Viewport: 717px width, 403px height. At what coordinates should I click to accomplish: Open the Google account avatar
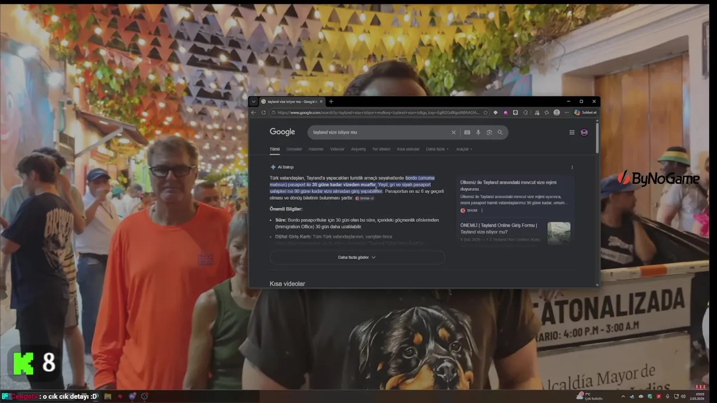coord(584,132)
